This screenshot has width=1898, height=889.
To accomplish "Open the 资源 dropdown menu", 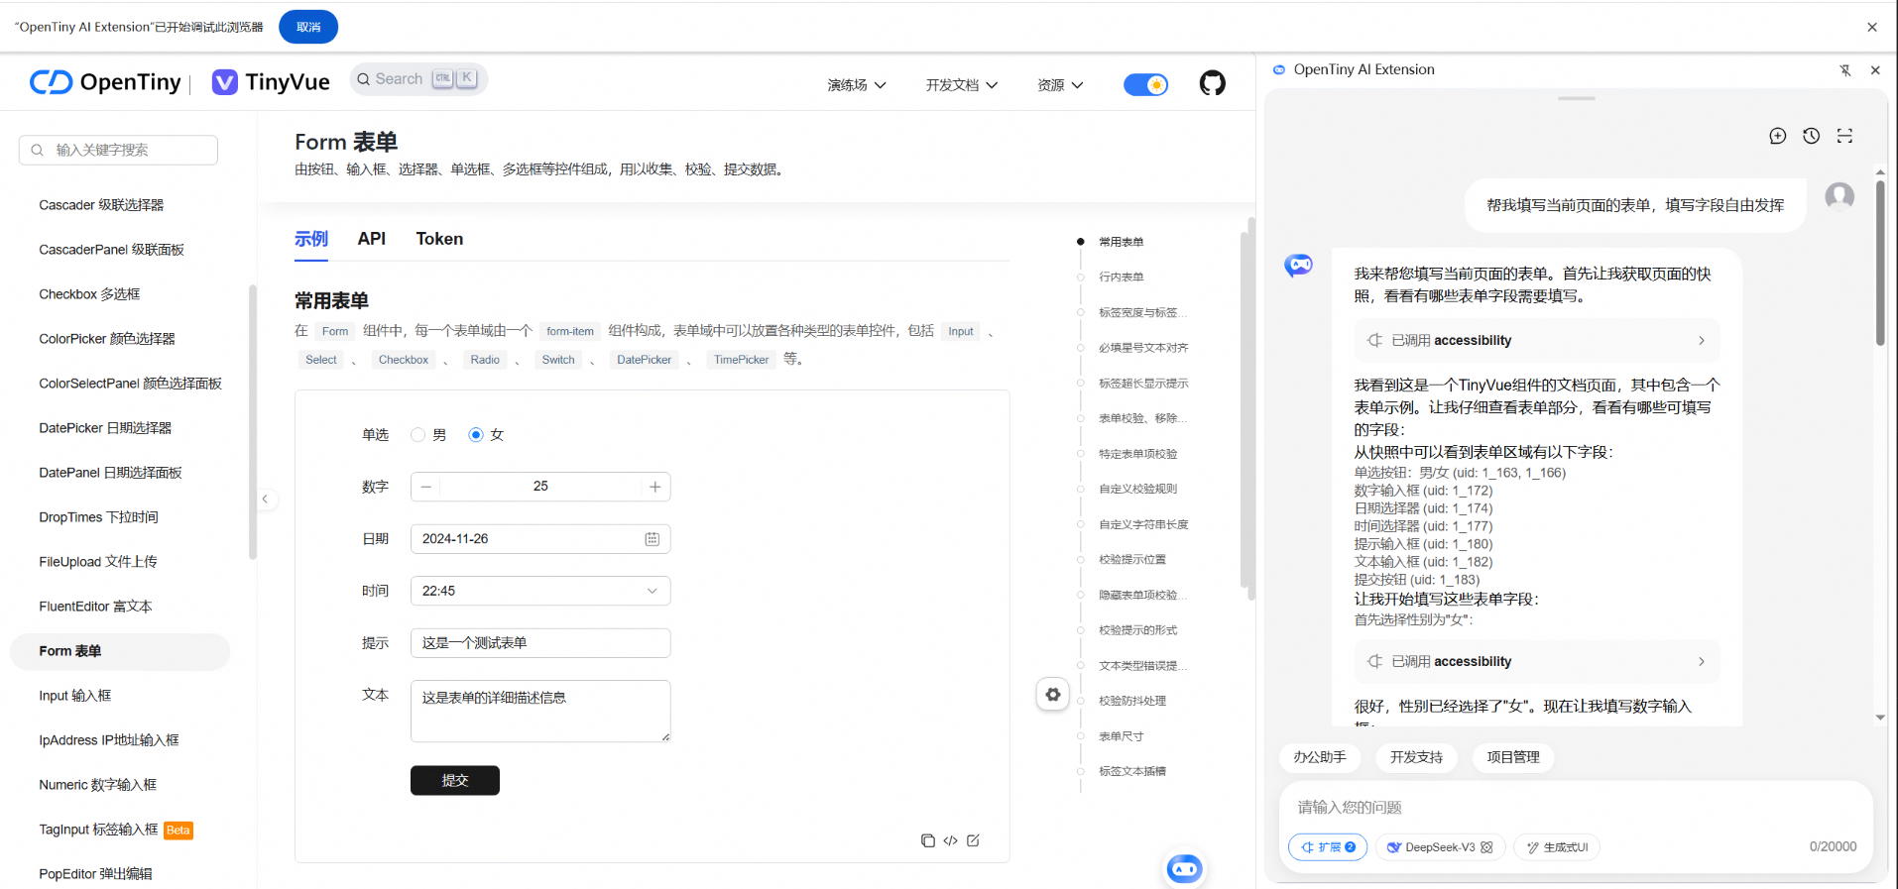I will (x=1060, y=85).
